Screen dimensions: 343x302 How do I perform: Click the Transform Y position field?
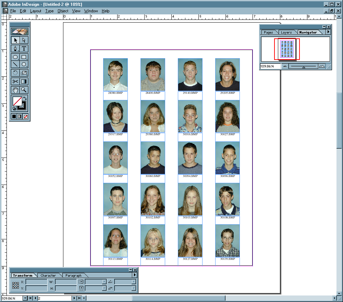tap(36, 288)
